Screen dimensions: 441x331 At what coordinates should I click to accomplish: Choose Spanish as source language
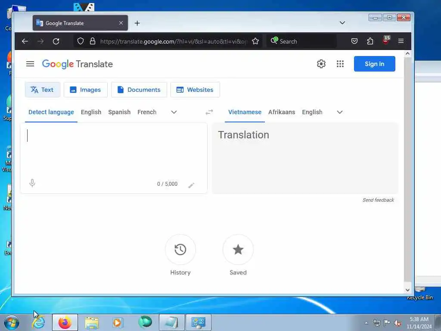119,112
